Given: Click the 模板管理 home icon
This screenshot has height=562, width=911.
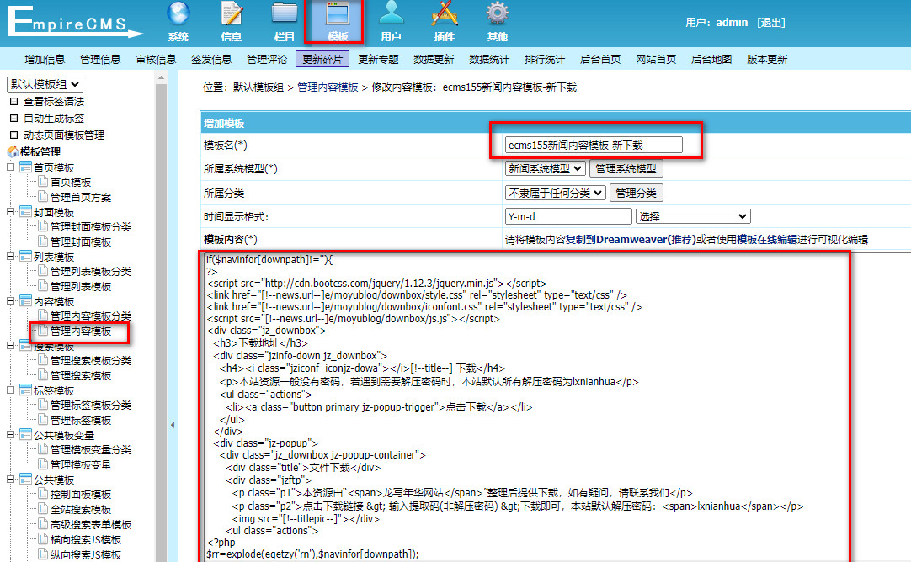Looking at the screenshot, I should point(13,152).
